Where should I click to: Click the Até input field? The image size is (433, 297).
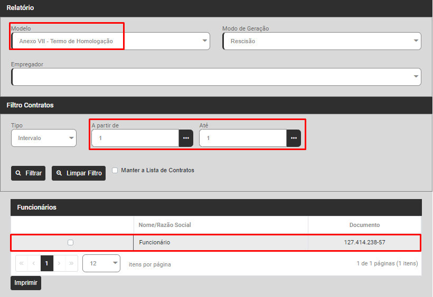(243, 138)
